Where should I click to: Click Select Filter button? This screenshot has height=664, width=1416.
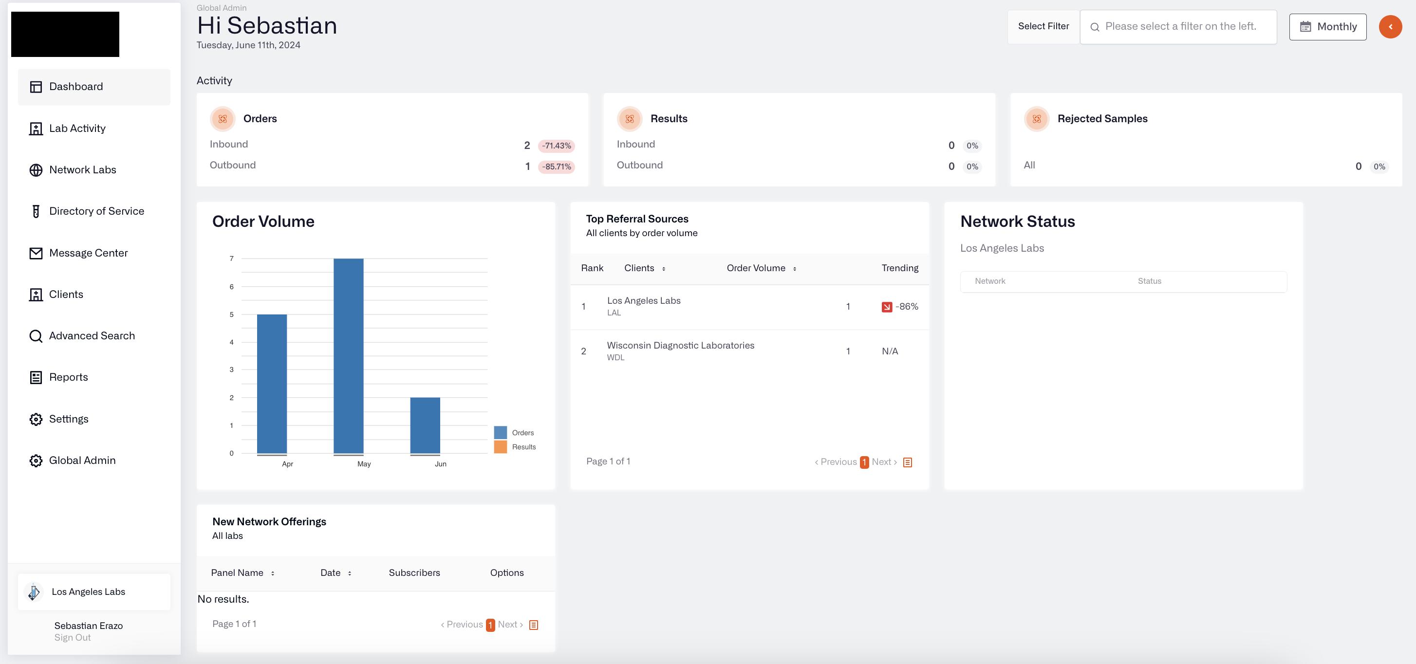[x=1043, y=26]
